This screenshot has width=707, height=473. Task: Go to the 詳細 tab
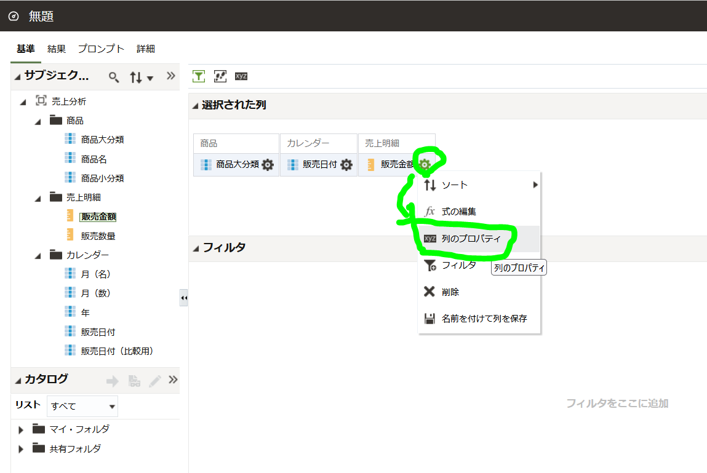[146, 49]
